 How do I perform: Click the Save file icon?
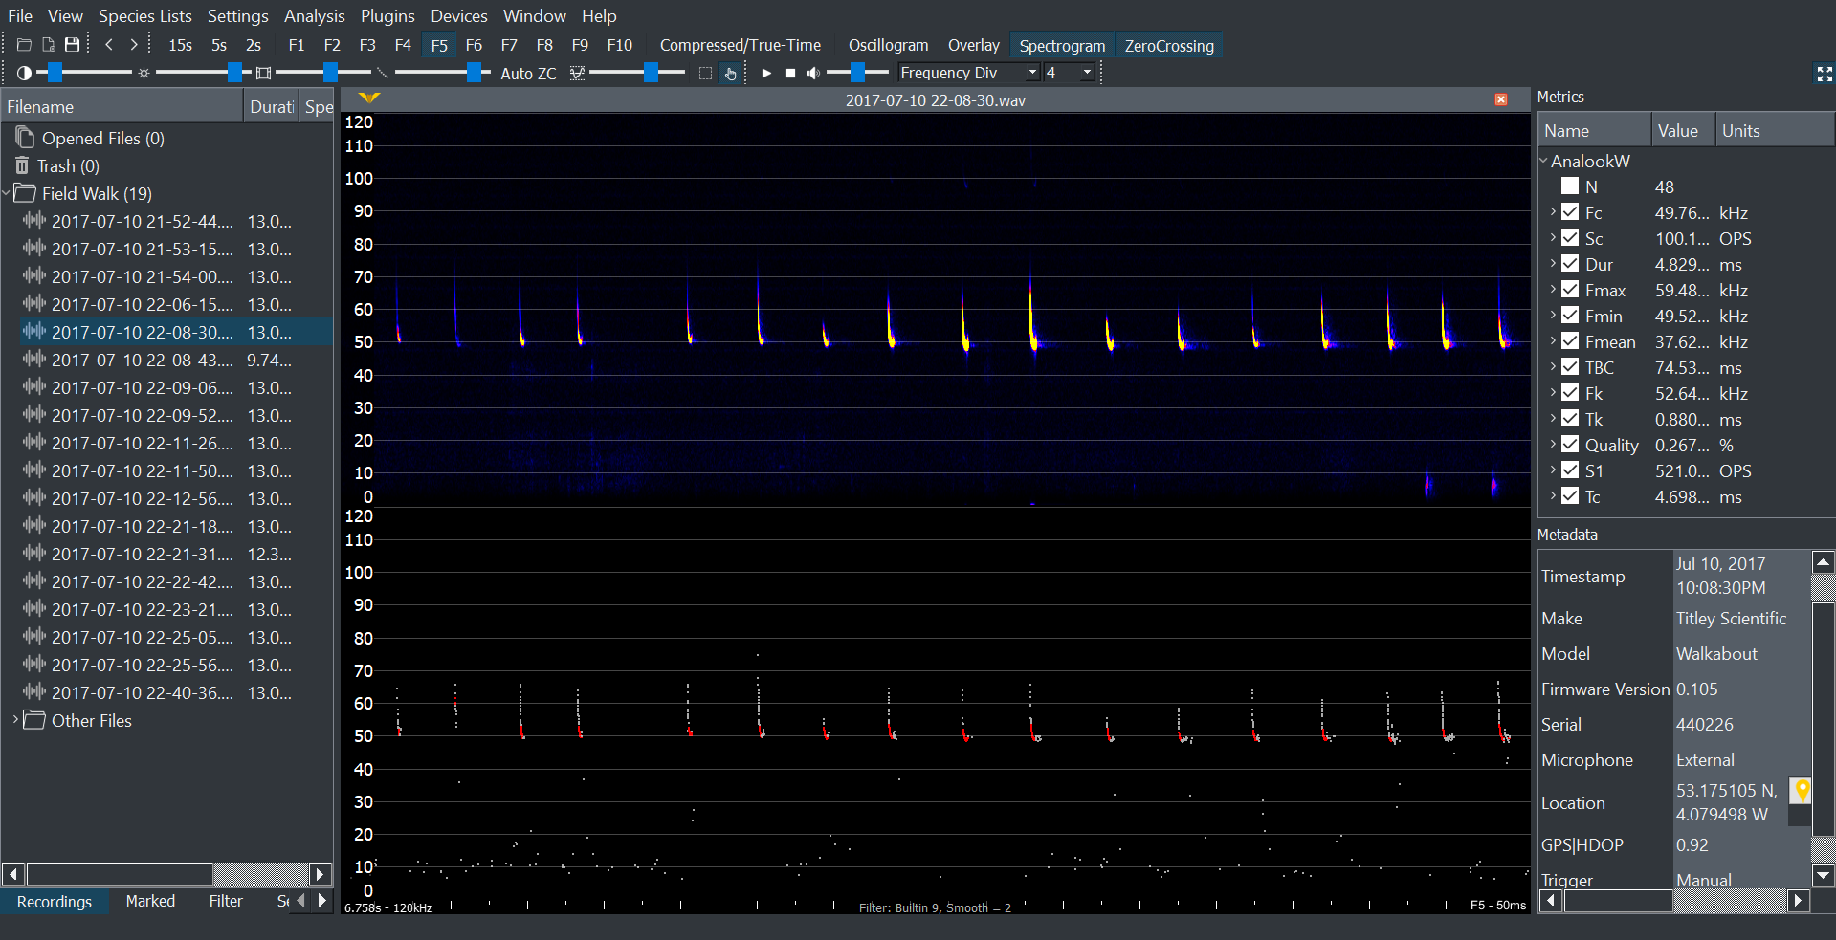72,45
